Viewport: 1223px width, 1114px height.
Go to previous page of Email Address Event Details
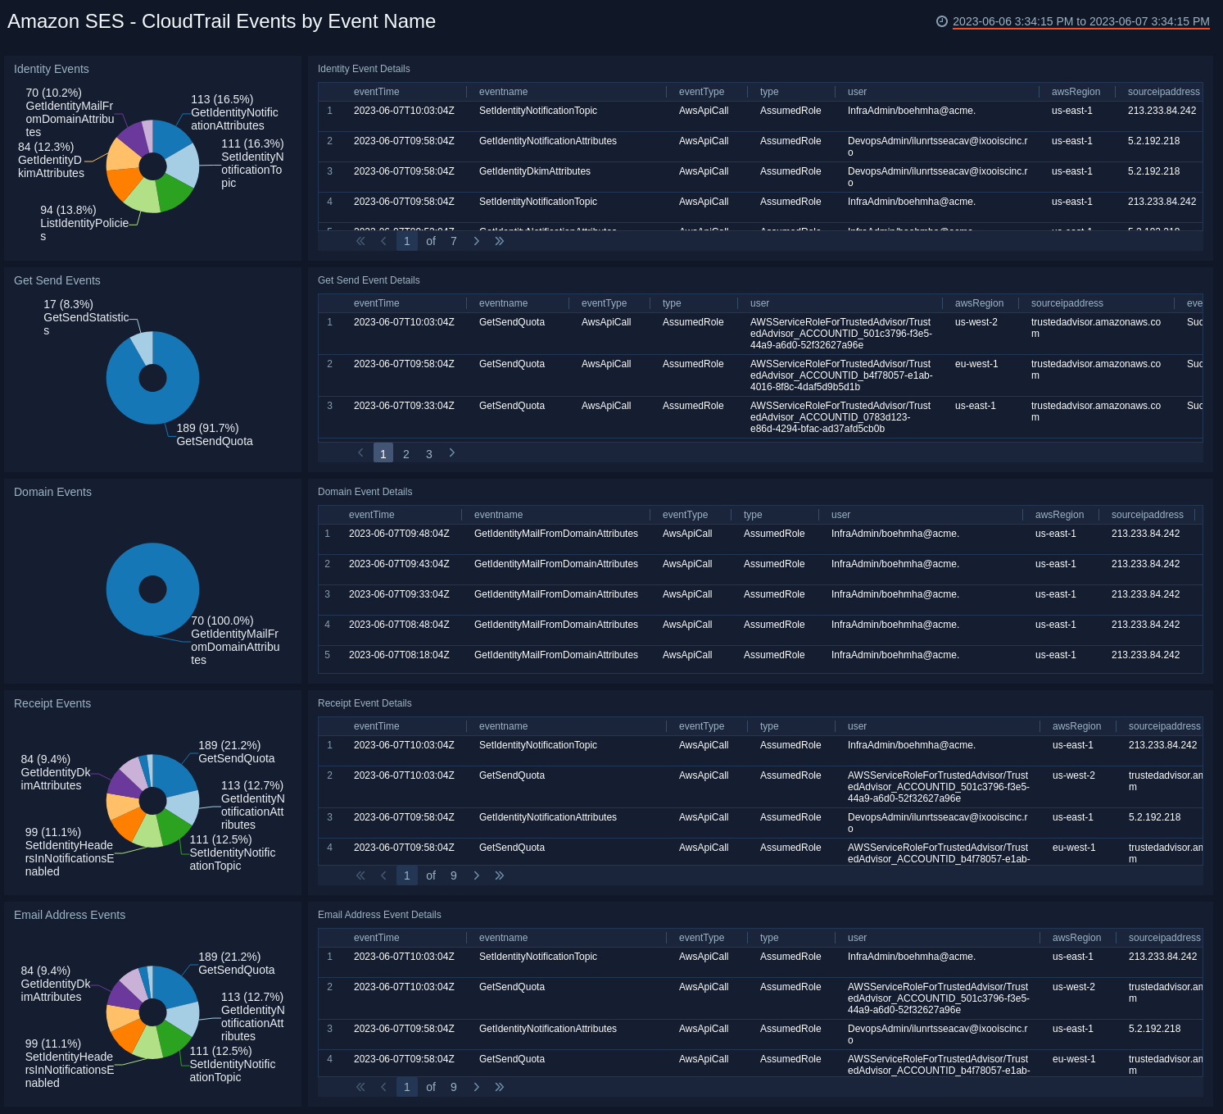tap(383, 1087)
